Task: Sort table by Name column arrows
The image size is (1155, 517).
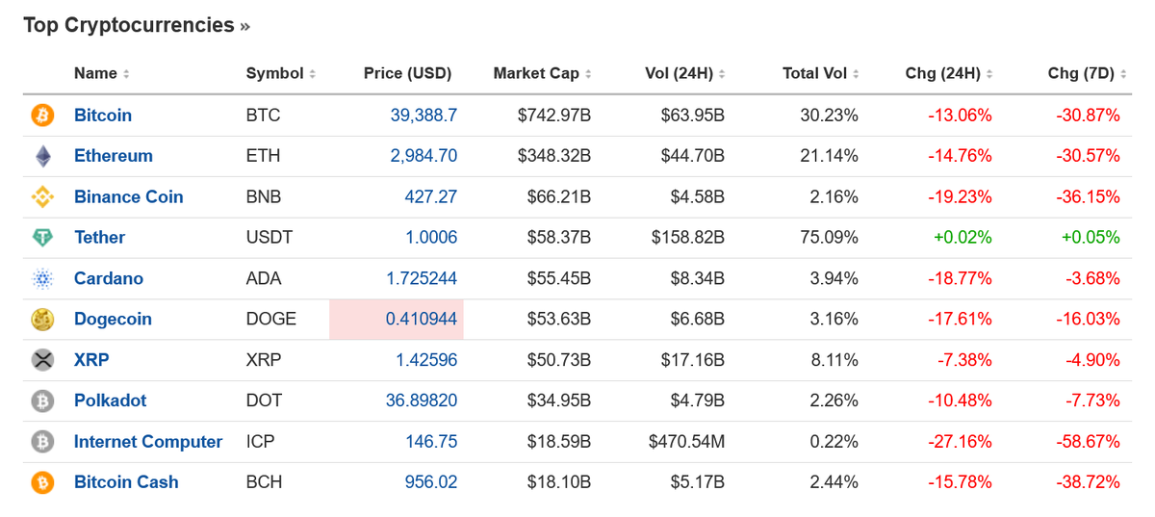Action: click(126, 74)
